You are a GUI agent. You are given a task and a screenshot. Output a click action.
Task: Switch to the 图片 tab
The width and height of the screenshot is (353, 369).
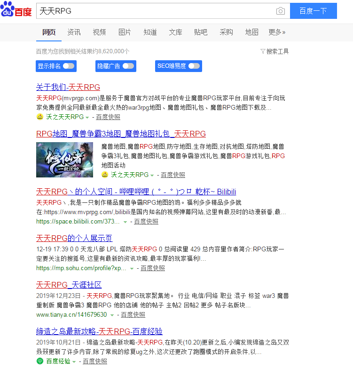pos(125,32)
